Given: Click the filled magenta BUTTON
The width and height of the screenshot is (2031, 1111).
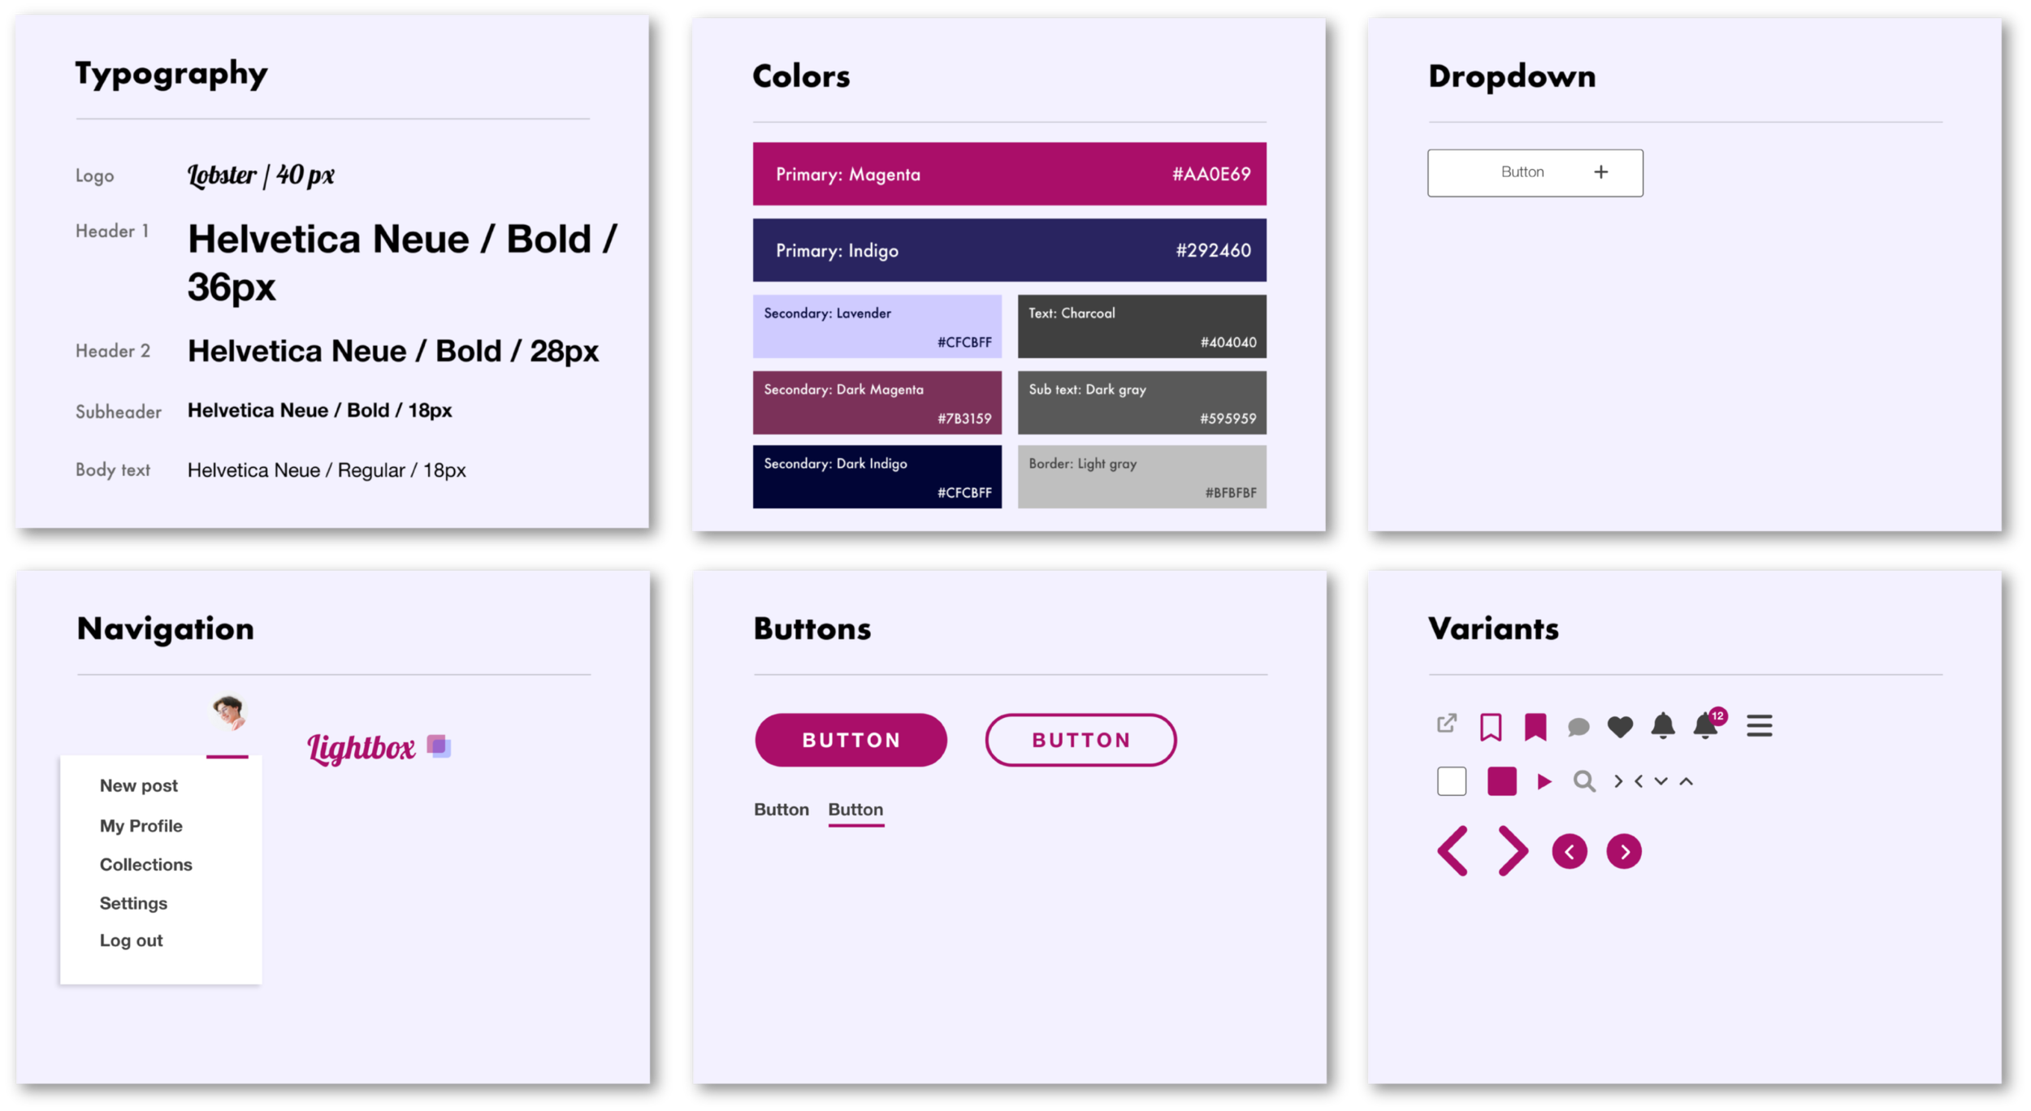Looking at the screenshot, I should [x=851, y=740].
